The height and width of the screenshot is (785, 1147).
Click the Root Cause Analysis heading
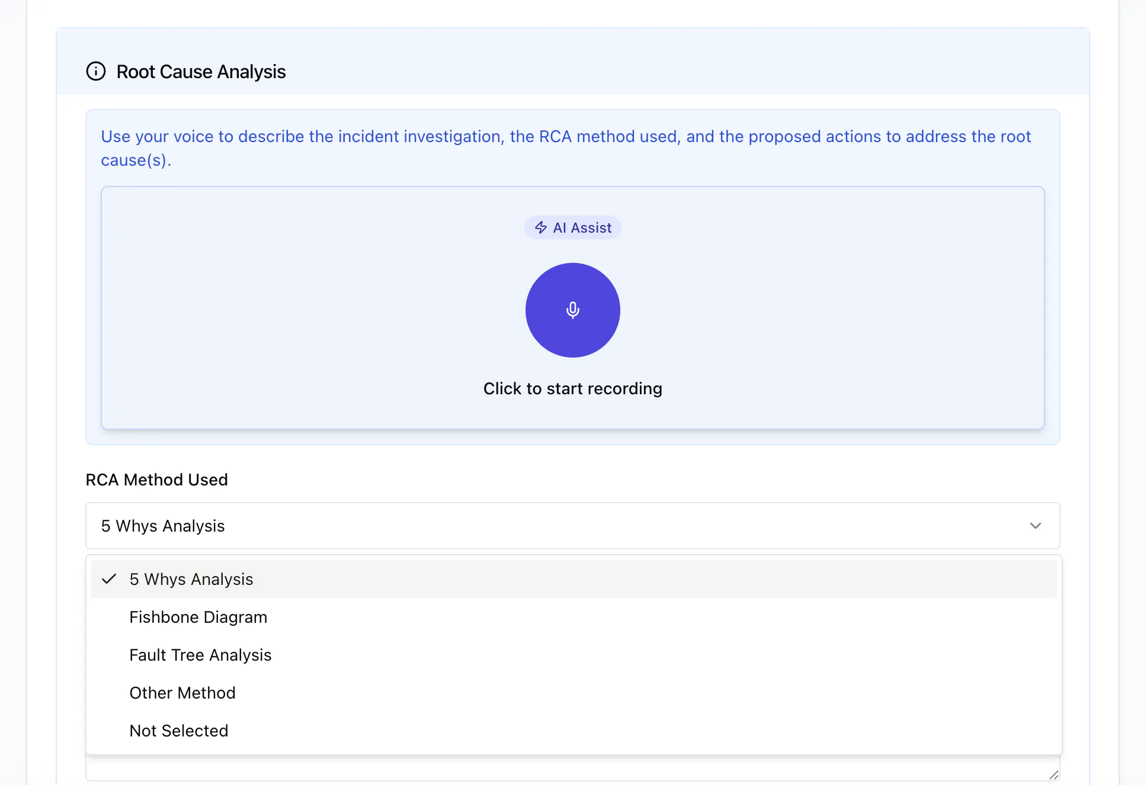click(x=201, y=72)
